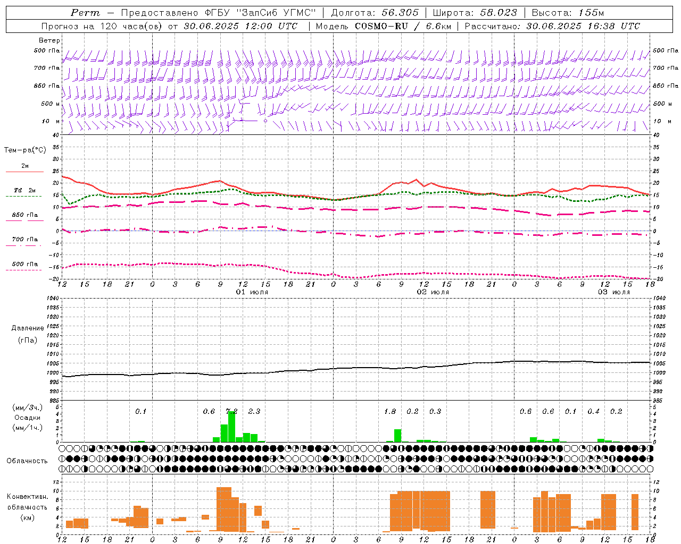The image size is (681, 544).
Task: Click the "Конвективн." convective cloud label
Action: pyautogui.click(x=27, y=497)
